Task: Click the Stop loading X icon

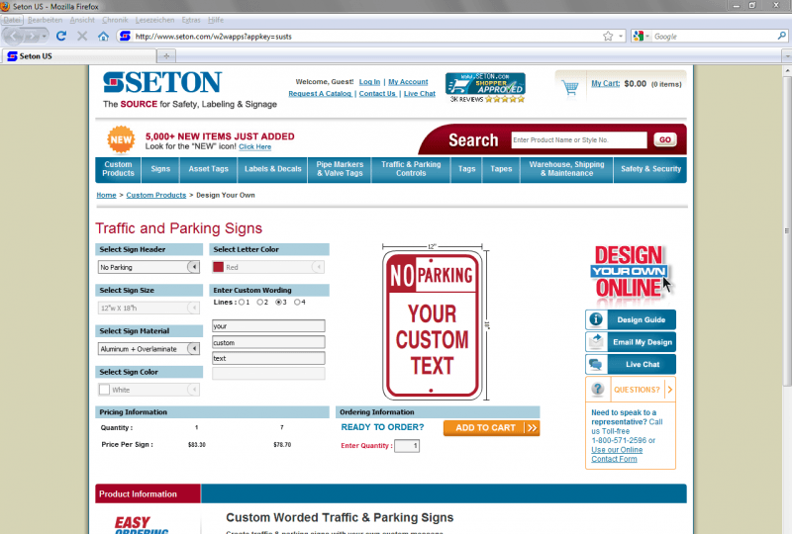Action: [x=82, y=37]
